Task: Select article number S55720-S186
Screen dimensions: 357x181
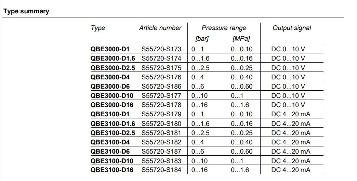Action: click(x=161, y=87)
